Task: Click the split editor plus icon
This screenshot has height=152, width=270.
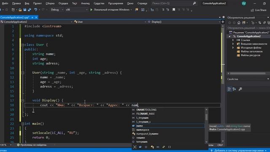Action: (223, 22)
